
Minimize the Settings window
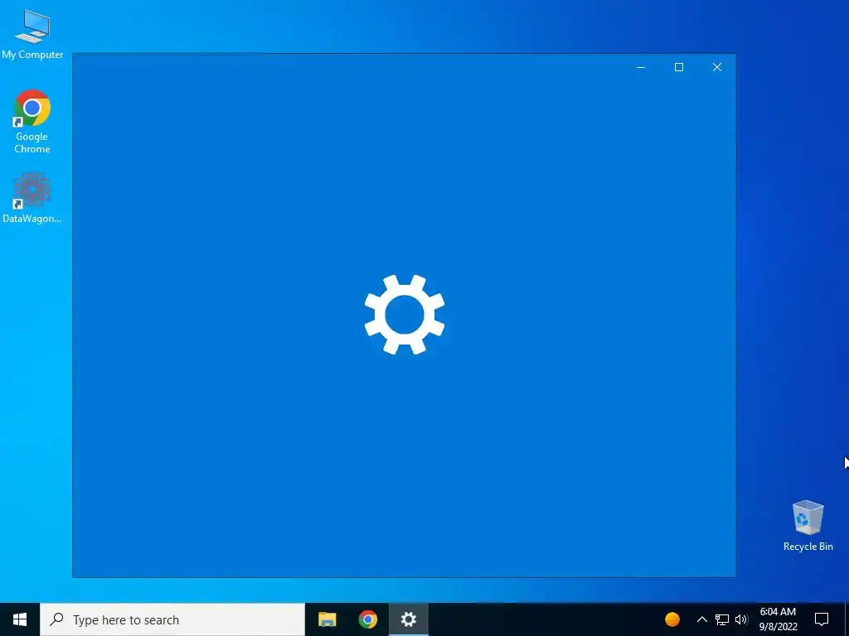click(x=641, y=67)
